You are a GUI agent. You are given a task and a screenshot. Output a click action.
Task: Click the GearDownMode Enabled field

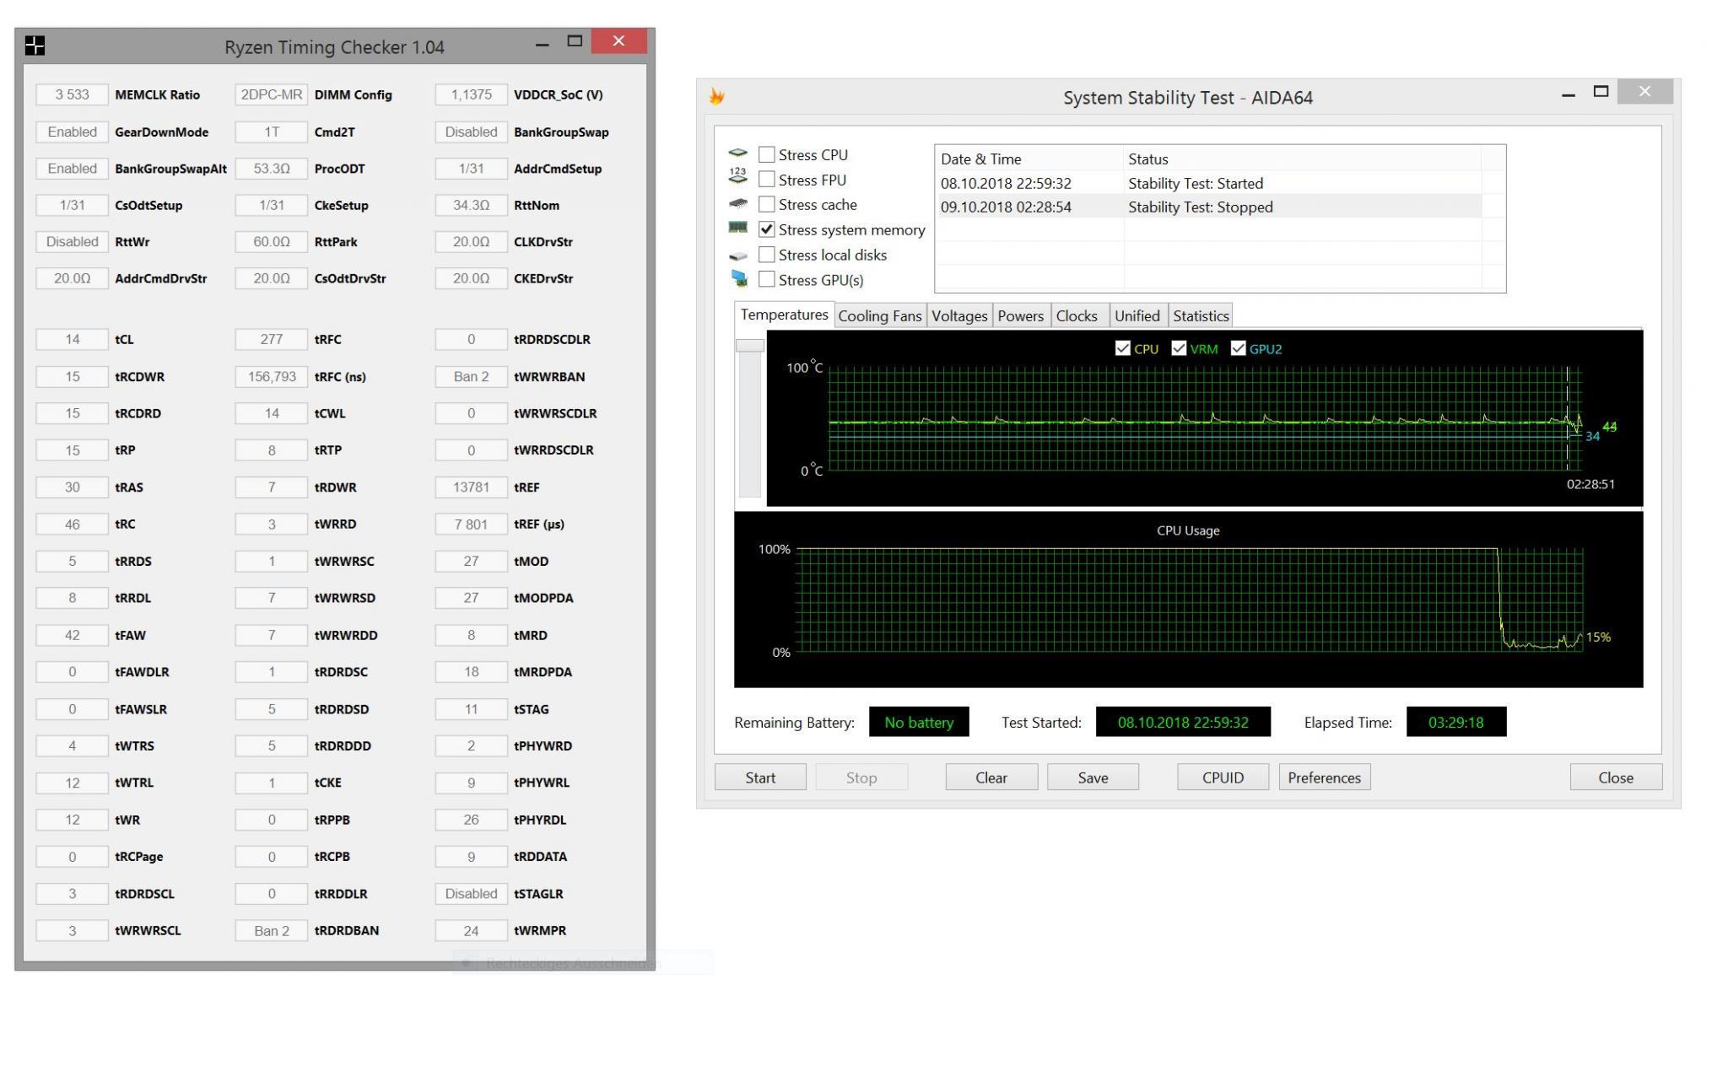click(72, 132)
